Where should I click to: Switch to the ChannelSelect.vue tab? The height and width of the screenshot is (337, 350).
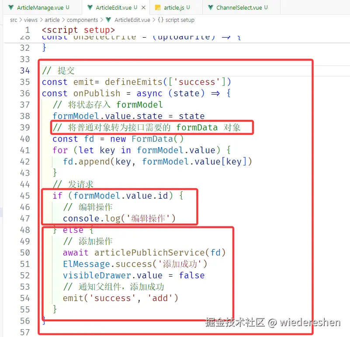tap(242, 7)
